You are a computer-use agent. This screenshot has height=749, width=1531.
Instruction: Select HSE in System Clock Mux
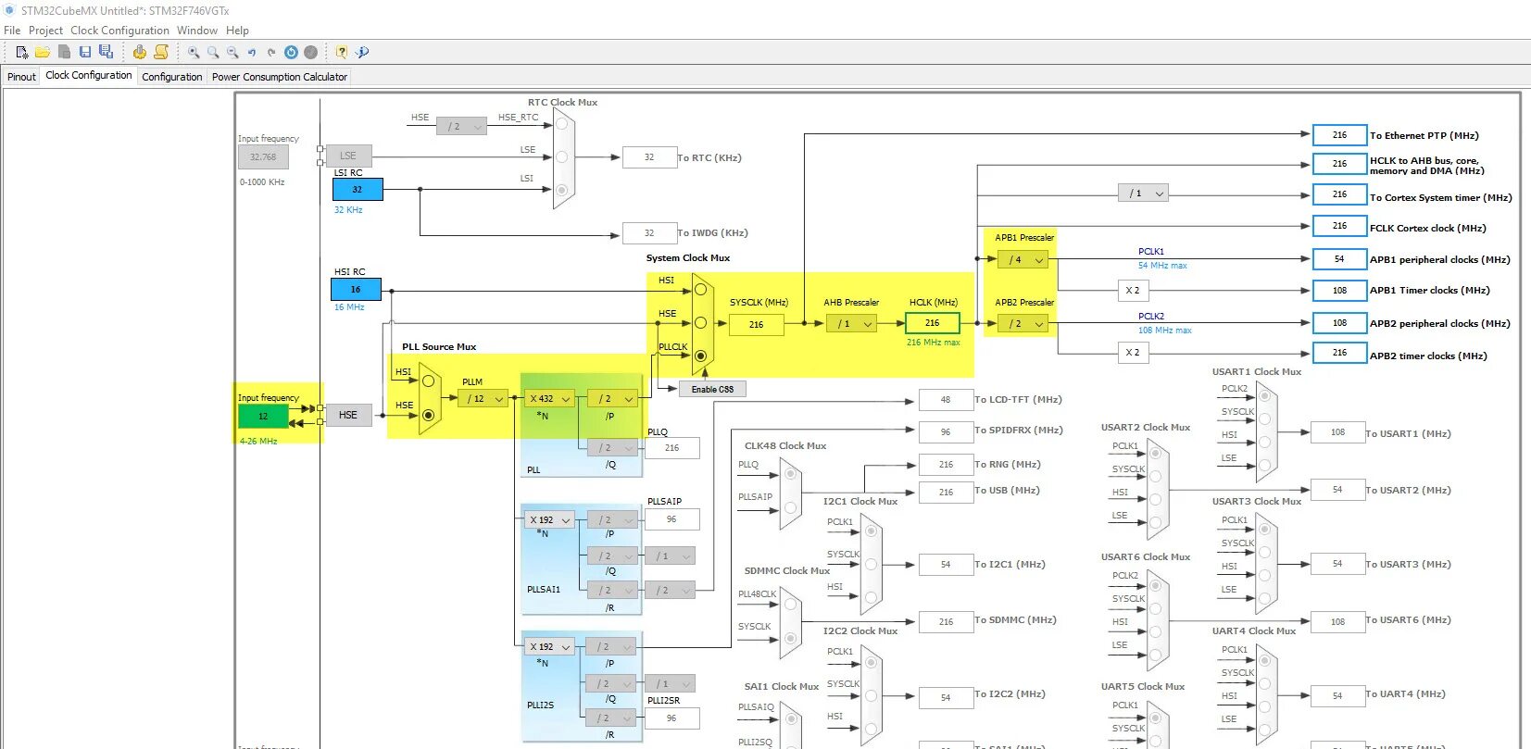tap(700, 323)
